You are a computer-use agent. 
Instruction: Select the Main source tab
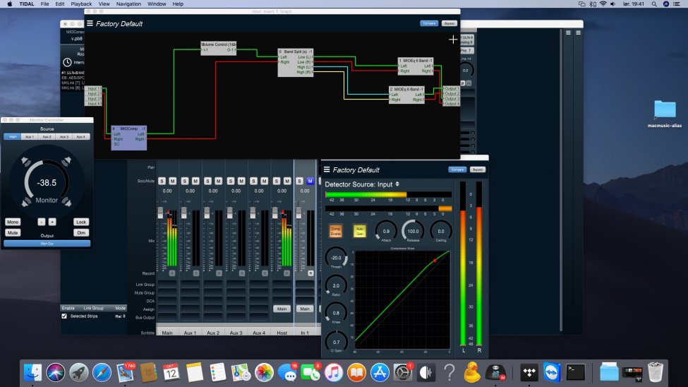pos(13,137)
